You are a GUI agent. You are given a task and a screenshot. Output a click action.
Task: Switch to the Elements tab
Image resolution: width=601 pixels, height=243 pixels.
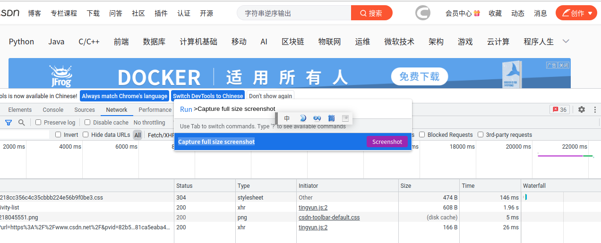[20, 109]
